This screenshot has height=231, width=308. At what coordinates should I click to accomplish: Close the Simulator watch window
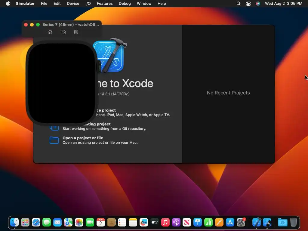point(26,25)
